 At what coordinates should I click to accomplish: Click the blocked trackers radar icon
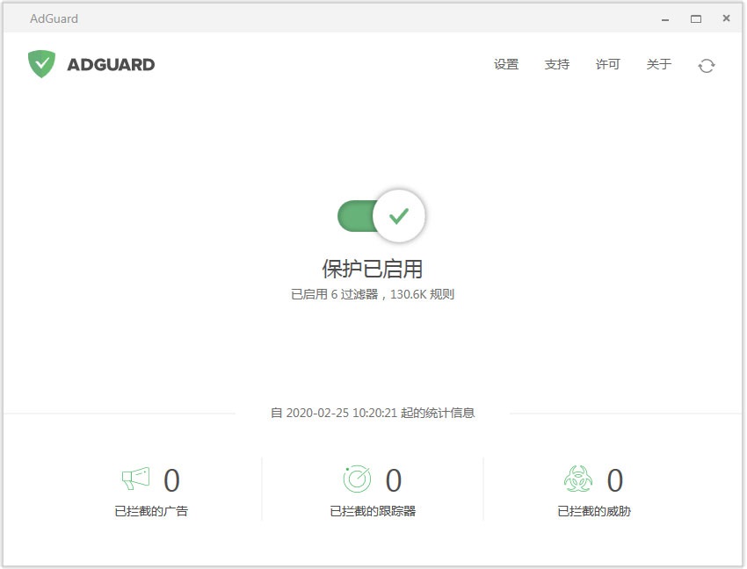pyautogui.click(x=357, y=479)
